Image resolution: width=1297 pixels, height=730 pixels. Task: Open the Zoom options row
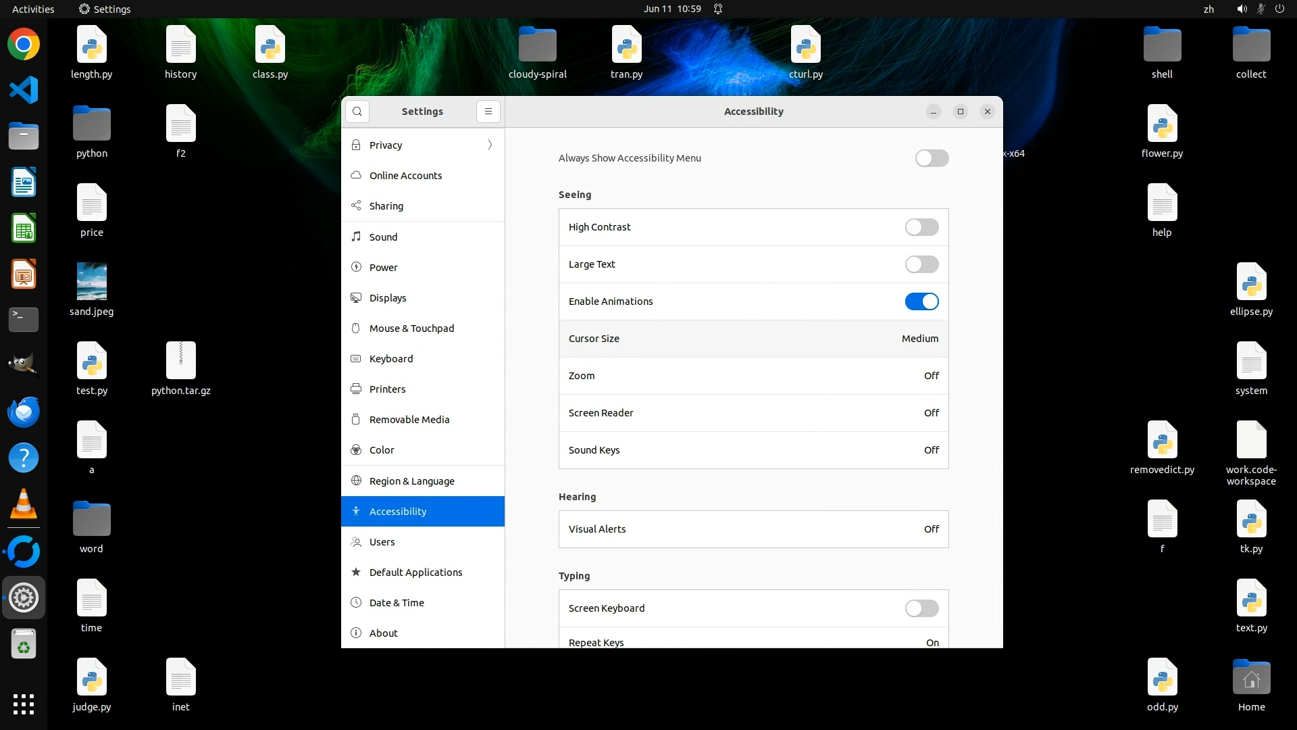tap(753, 376)
